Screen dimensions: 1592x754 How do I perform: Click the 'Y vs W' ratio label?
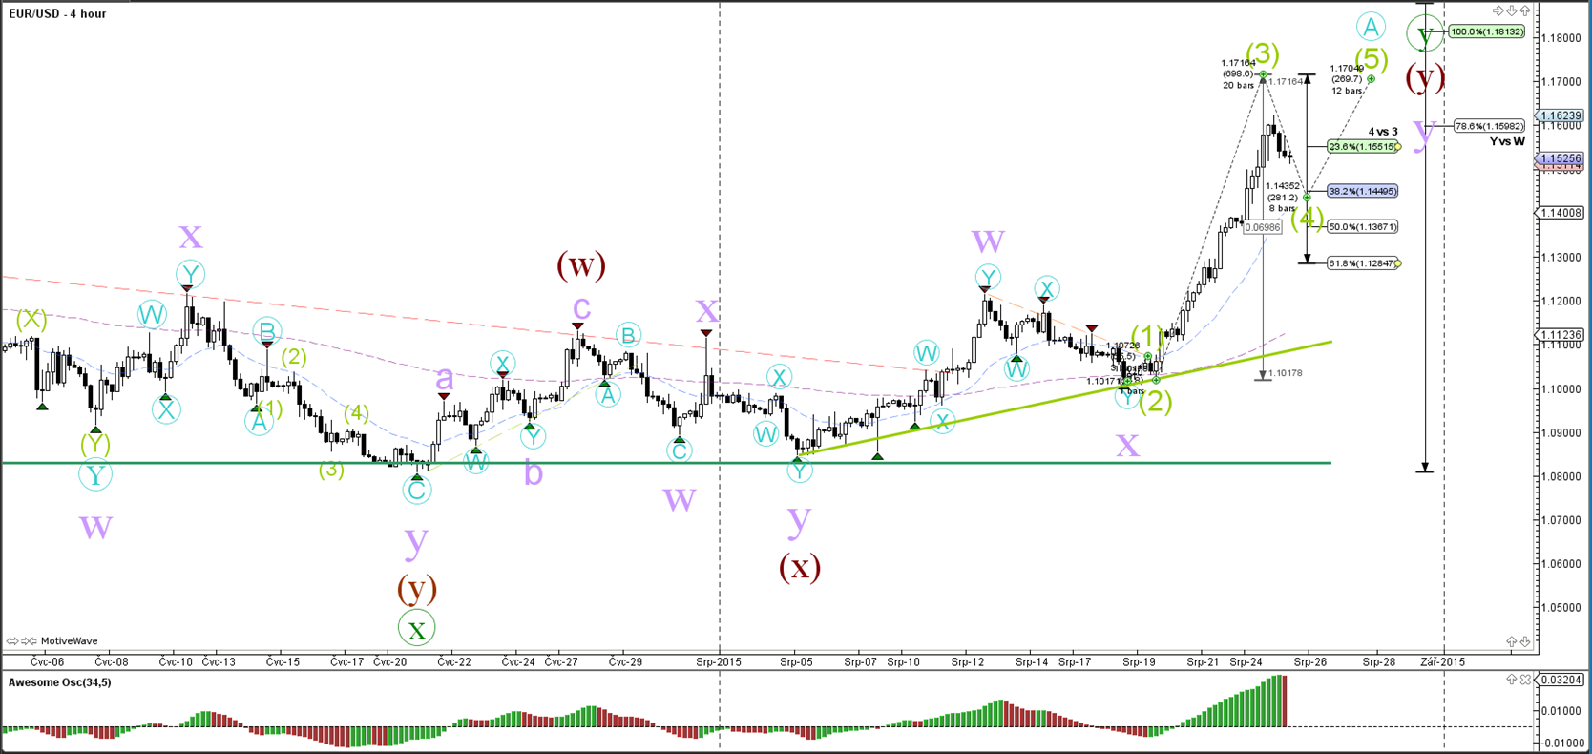click(x=1507, y=141)
